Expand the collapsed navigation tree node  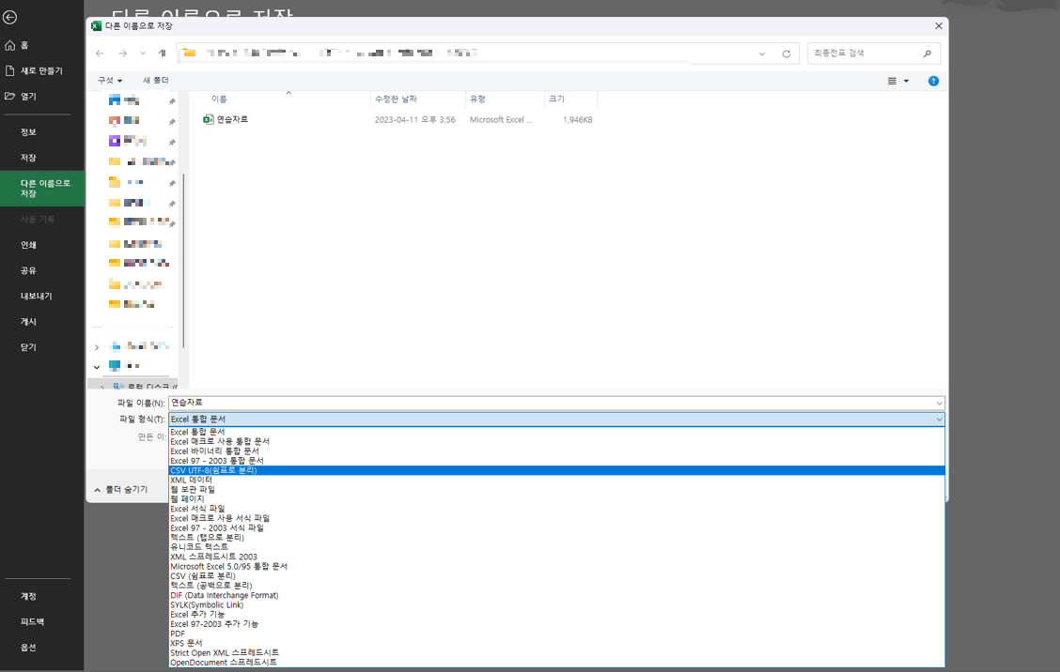97,347
